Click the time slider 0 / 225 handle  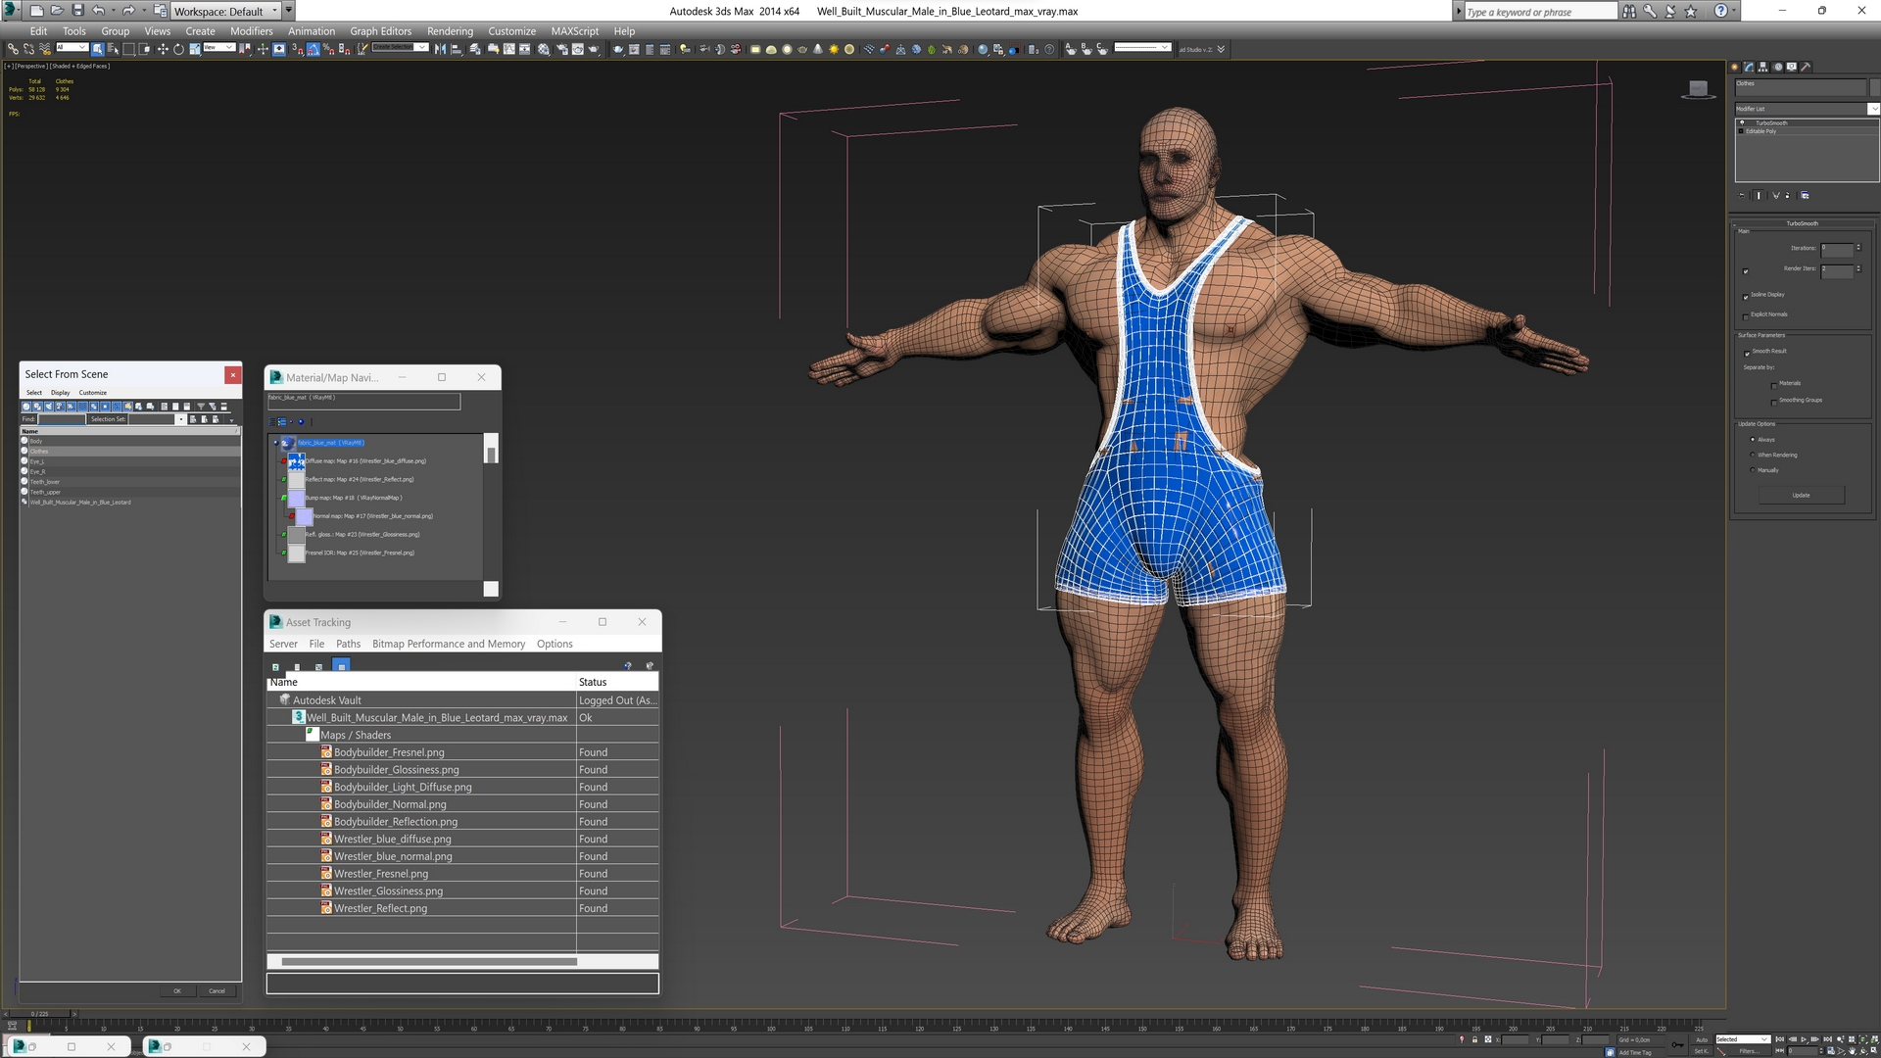pyautogui.click(x=40, y=1014)
